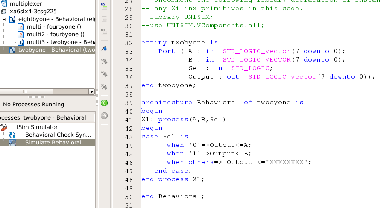
Task: Click the gray forward arrow button
Action: point(104,116)
